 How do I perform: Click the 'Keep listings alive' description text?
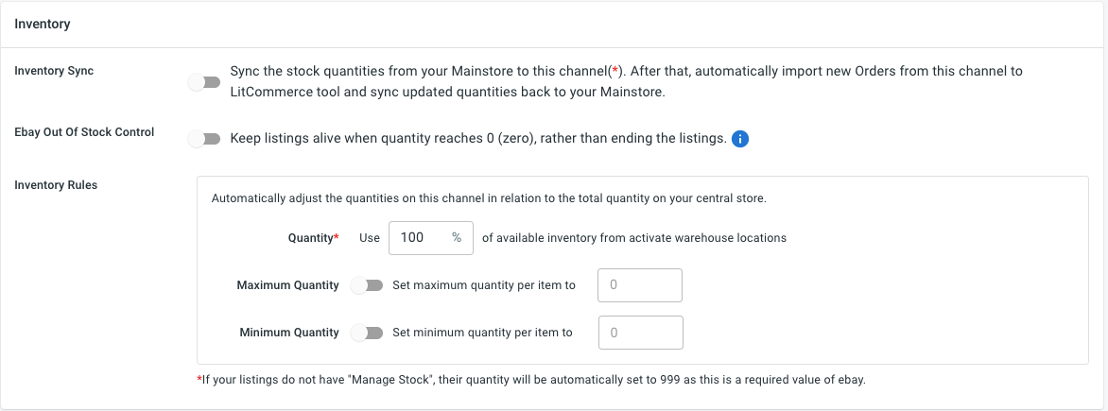pyautogui.click(x=478, y=139)
